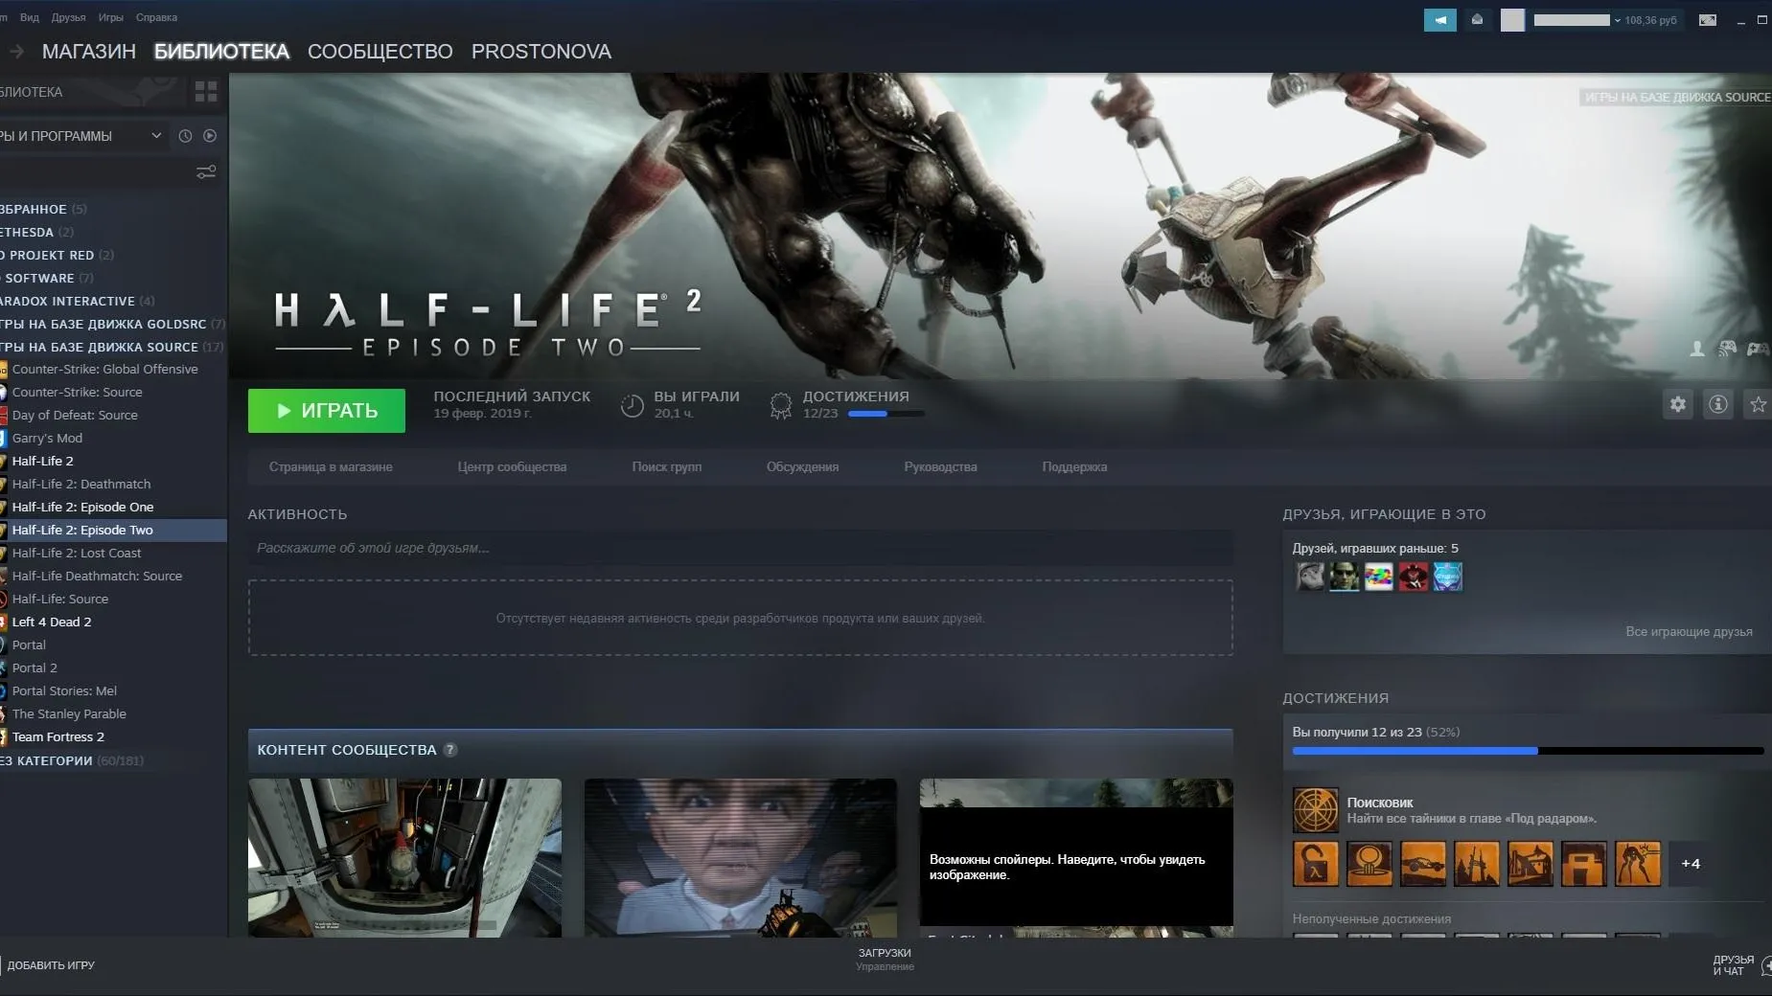
Task: Click the buggy car achievement icon
Action: [x=1423, y=863]
